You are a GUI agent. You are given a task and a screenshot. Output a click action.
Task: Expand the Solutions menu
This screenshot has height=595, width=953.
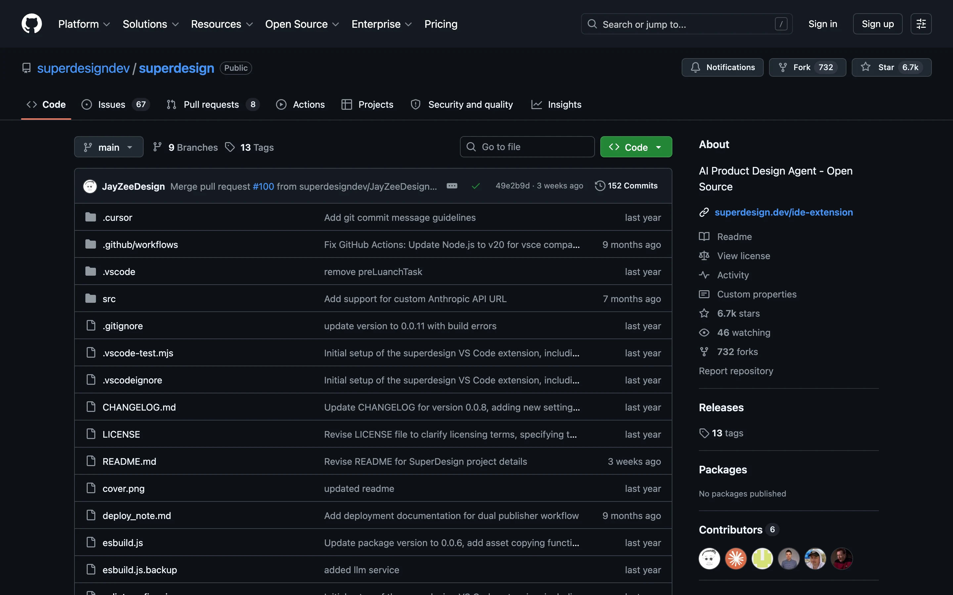point(151,24)
